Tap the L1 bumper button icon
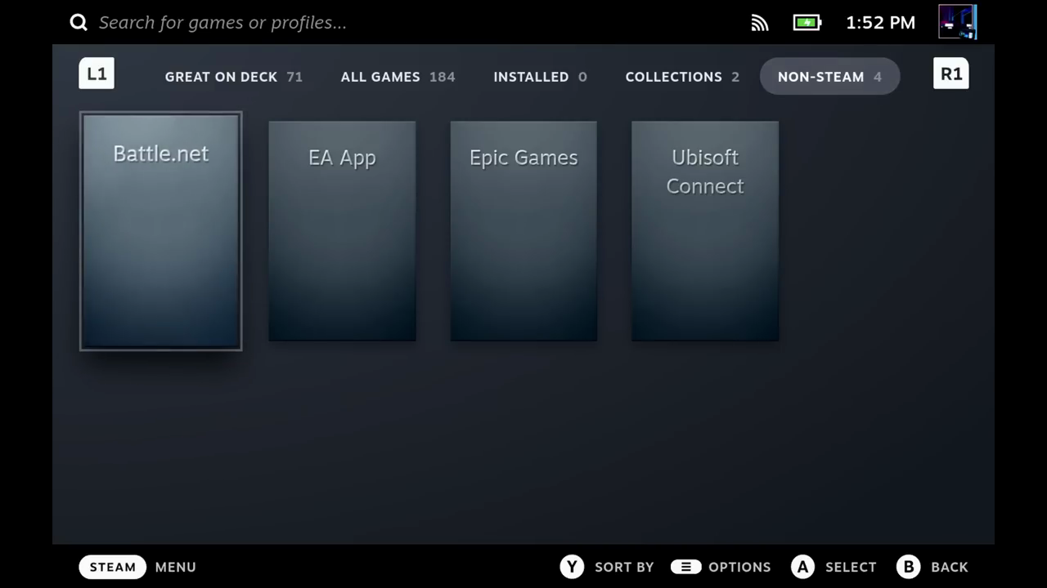This screenshot has width=1047, height=588. [97, 73]
